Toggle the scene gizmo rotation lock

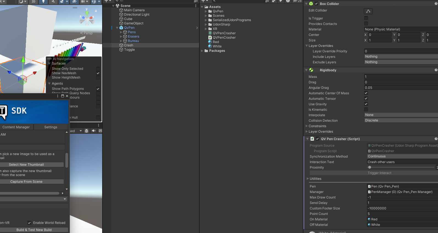[x=96, y=11]
